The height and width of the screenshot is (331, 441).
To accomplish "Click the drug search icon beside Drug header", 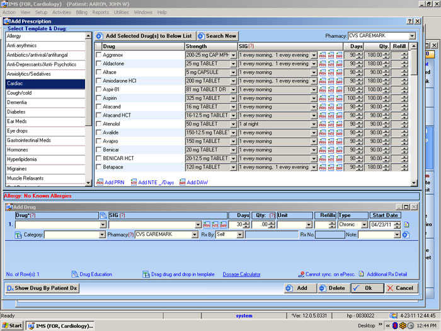I will 103,216.
